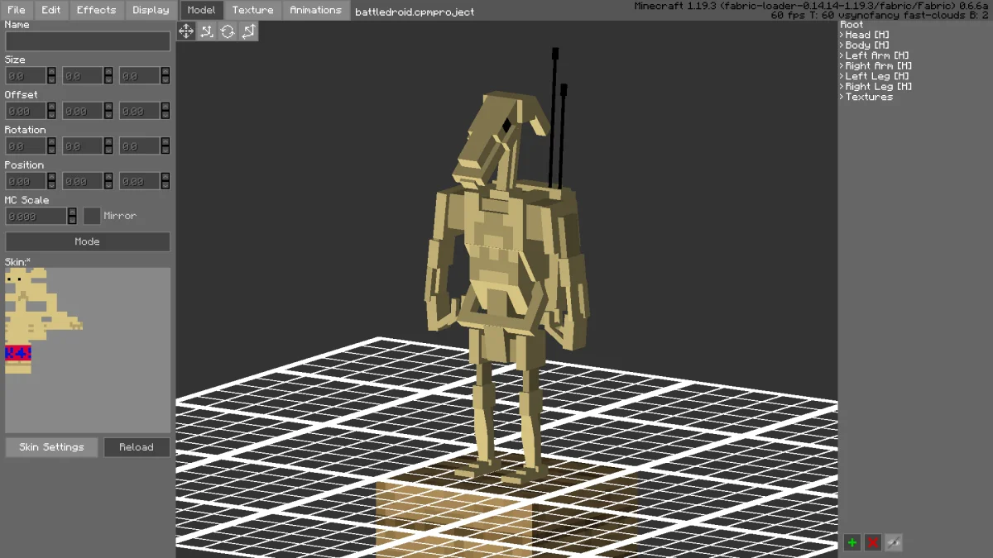The height and width of the screenshot is (558, 993).
Task: Open the Display menu
Action: tap(151, 10)
